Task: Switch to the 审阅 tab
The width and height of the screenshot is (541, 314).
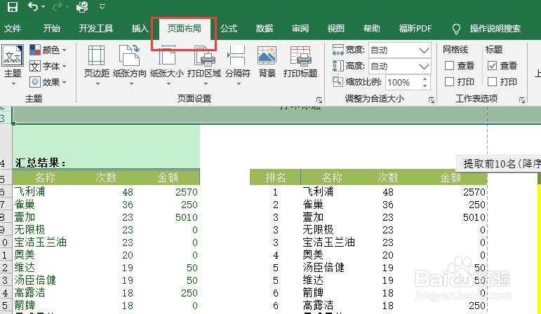Action: 300,28
